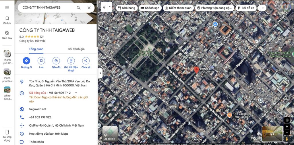This screenshot has width=294, height=145.
Task: Open the taigaweb.net website link
Action: pos(38,109)
